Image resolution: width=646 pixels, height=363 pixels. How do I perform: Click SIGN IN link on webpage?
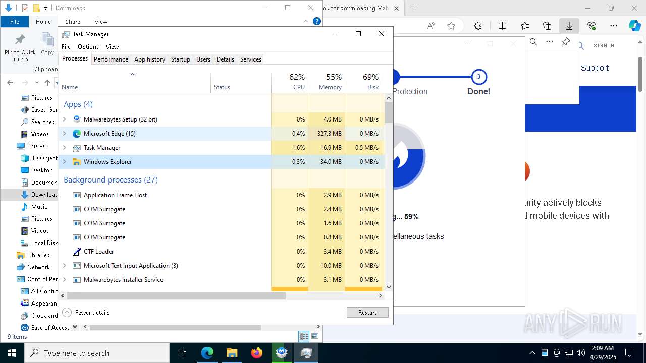(604, 46)
